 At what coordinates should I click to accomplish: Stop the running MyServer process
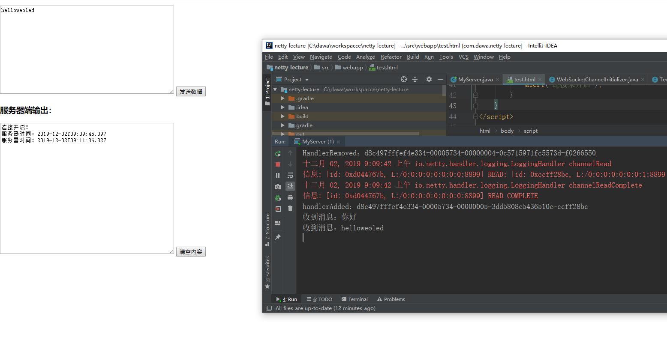click(x=278, y=164)
